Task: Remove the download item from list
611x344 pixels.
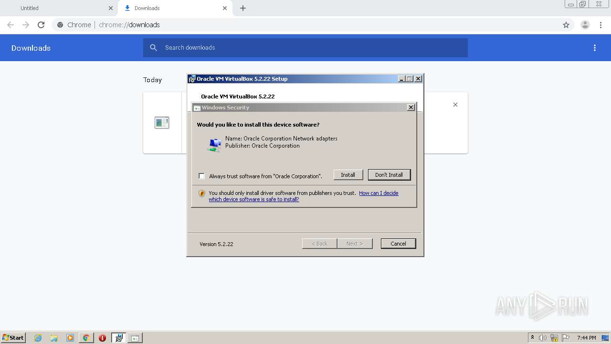Action: (x=455, y=105)
